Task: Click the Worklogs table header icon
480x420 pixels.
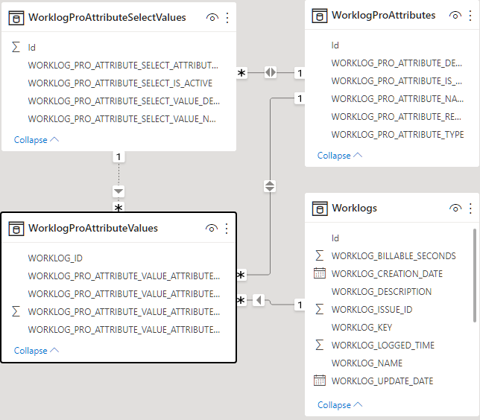Action: (320, 209)
